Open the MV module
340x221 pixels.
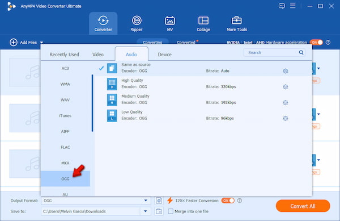pyautogui.click(x=170, y=23)
